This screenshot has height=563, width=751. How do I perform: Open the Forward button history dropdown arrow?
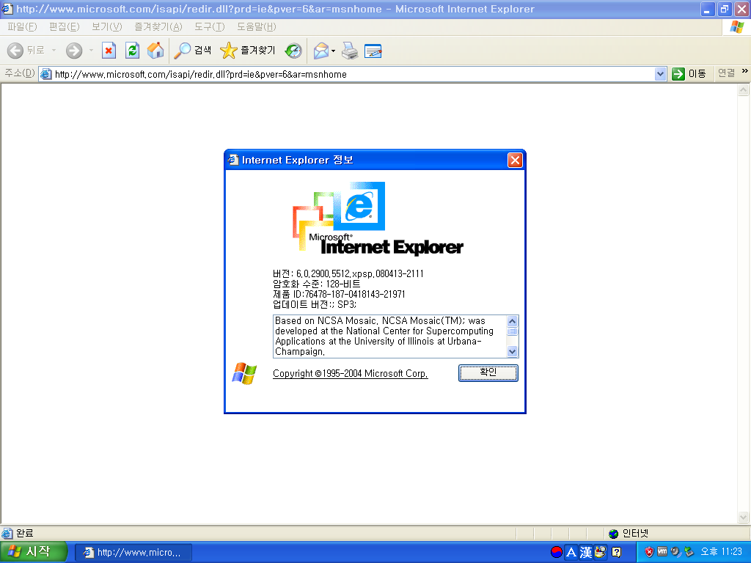[91, 51]
